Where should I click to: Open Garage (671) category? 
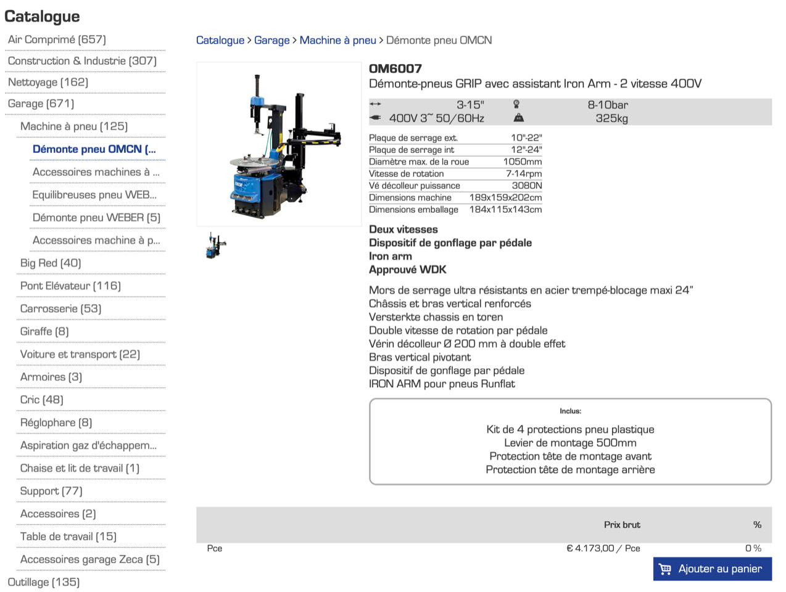(x=41, y=104)
